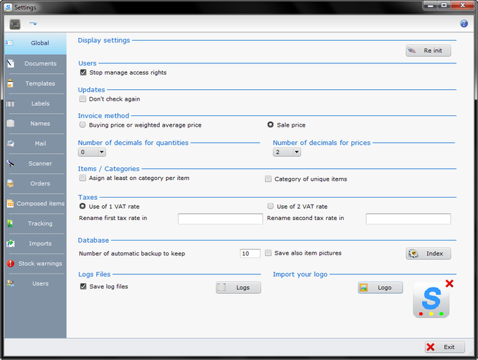Open help with blue question icon
The image size is (478, 360).
pos(464,23)
